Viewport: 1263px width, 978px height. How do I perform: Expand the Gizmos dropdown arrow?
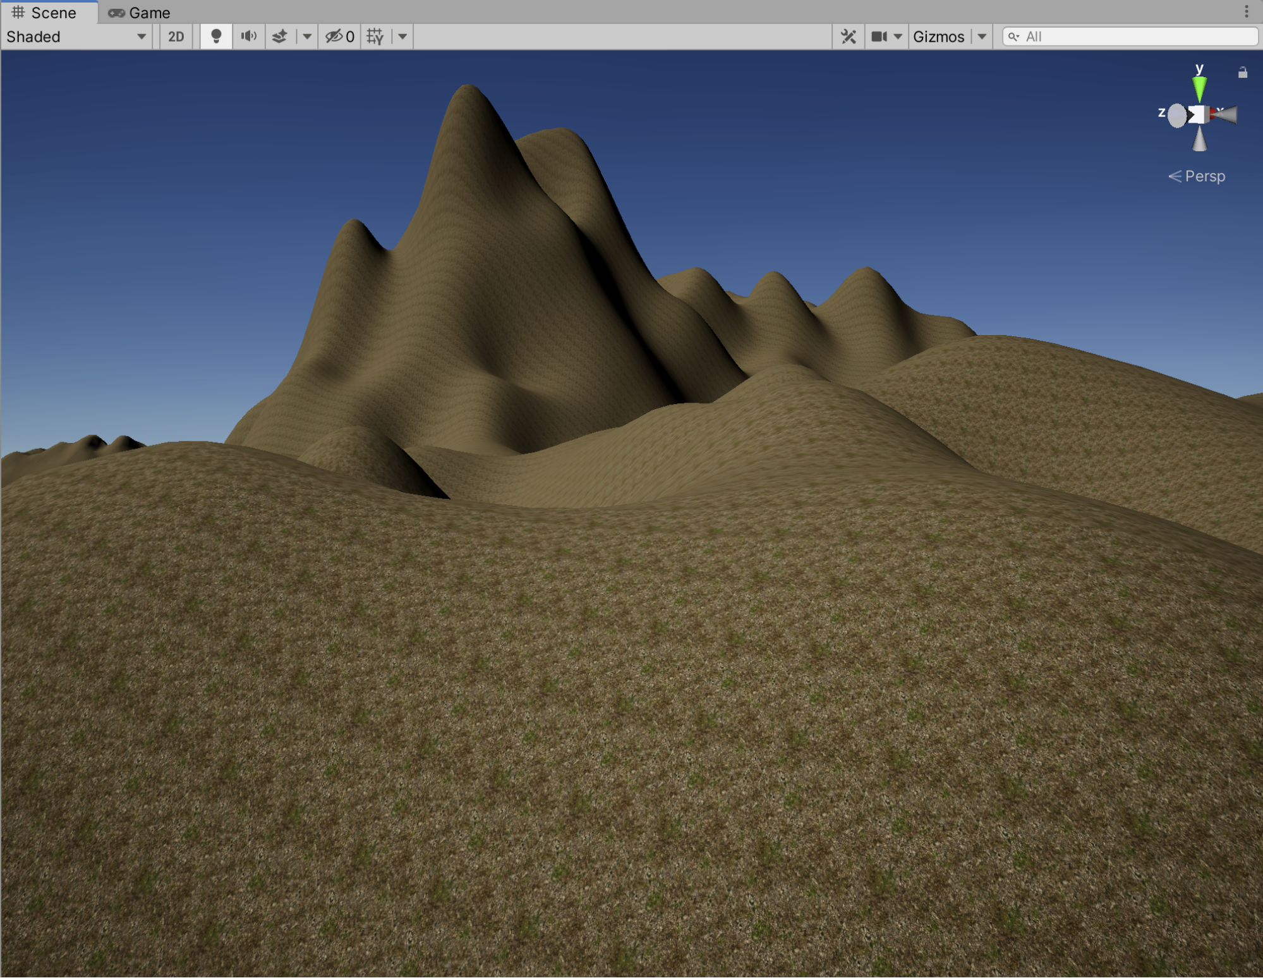pyautogui.click(x=982, y=37)
